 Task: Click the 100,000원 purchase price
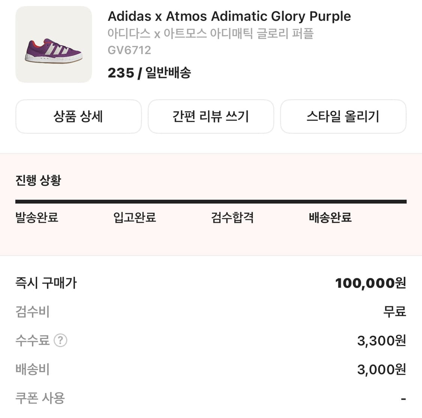coord(370,283)
